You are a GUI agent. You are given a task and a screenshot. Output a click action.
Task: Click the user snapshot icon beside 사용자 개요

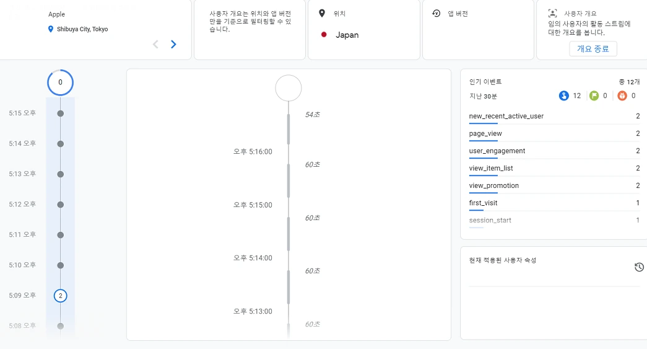pos(552,13)
